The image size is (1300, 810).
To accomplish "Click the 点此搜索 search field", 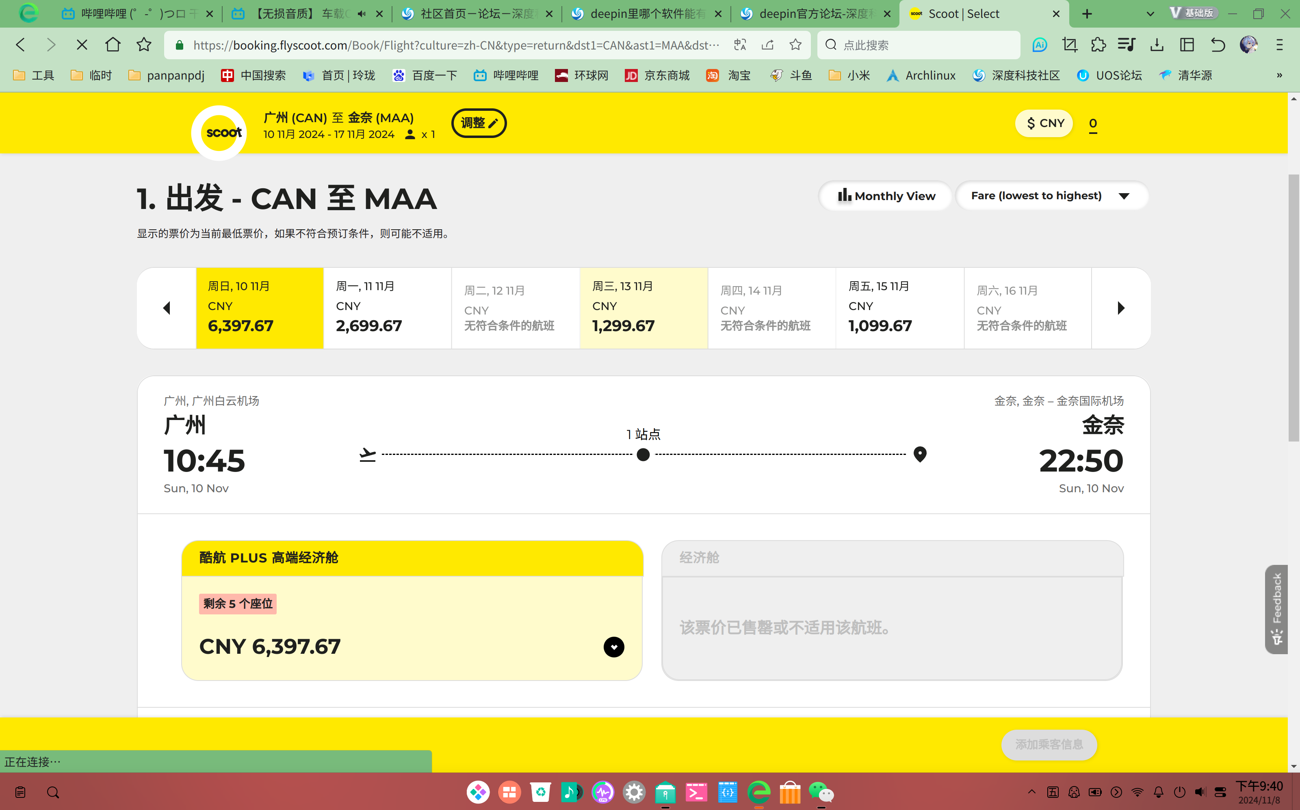I will coord(919,45).
